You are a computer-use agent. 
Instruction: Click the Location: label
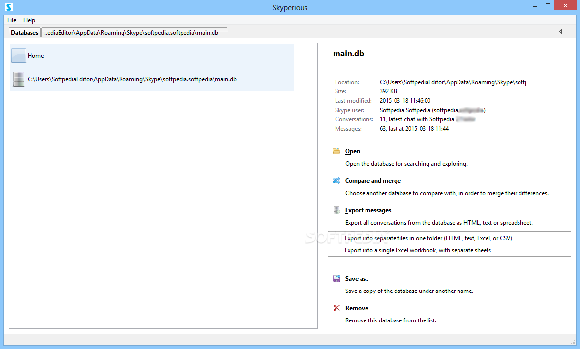[x=347, y=82]
